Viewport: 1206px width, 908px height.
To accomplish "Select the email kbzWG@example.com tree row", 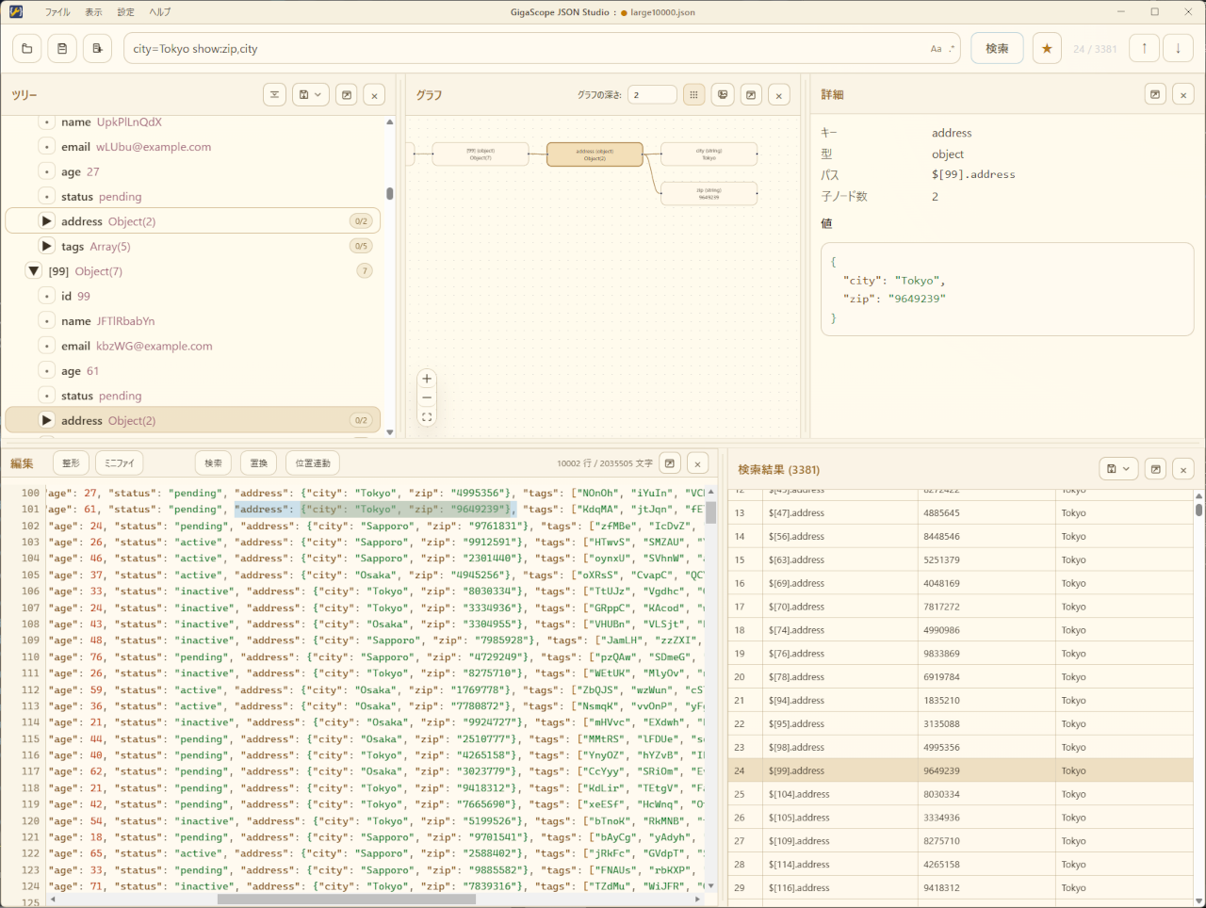I will coord(193,346).
